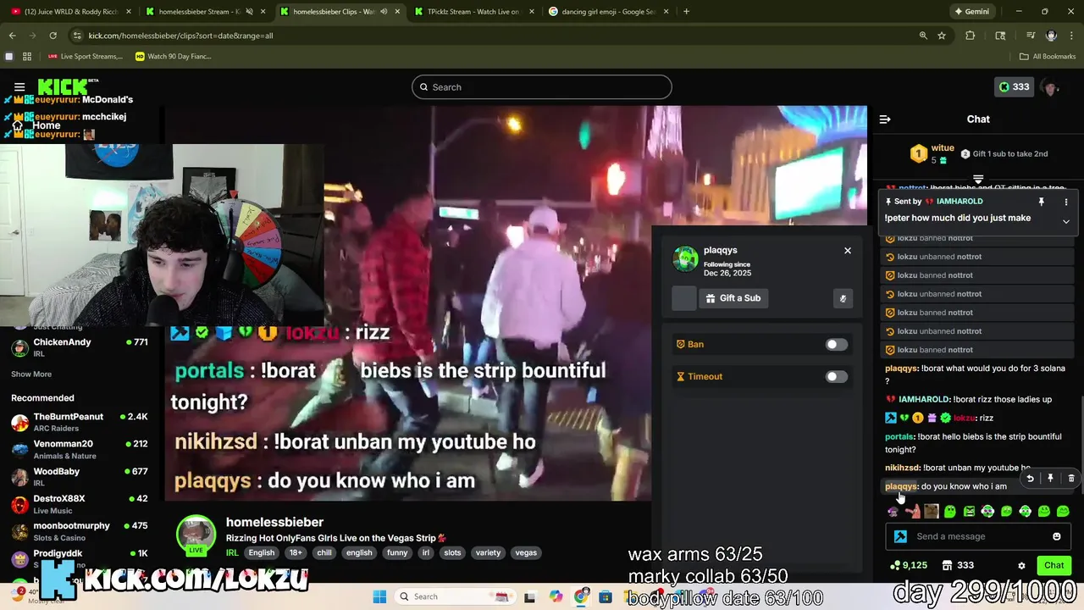The image size is (1084, 610).
Task: Open plaqqys avatar in user card
Action: click(x=685, y=259)
